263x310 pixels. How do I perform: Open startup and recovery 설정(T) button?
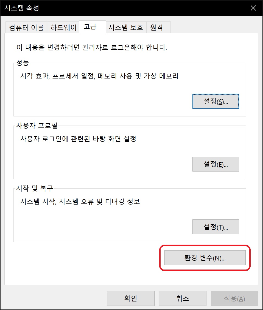click(x=216, y=227)
